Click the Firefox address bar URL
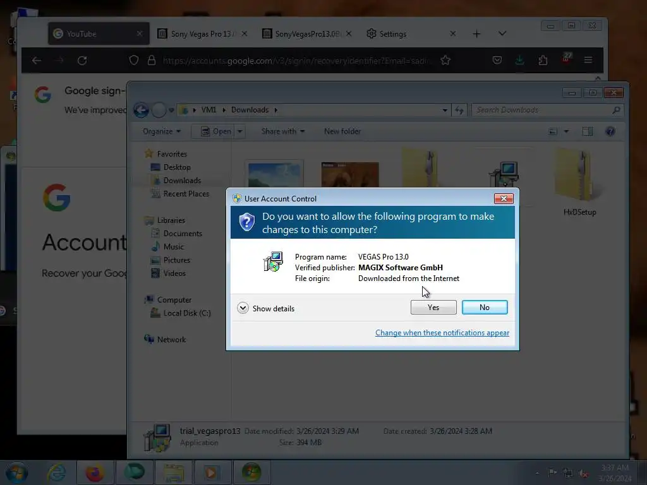 (296, 61)
